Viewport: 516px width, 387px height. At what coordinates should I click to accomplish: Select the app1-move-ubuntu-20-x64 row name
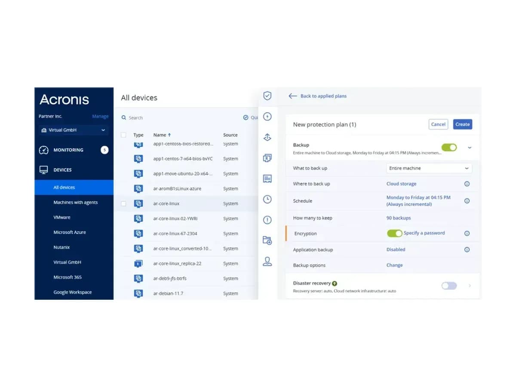tap(183, 174)
